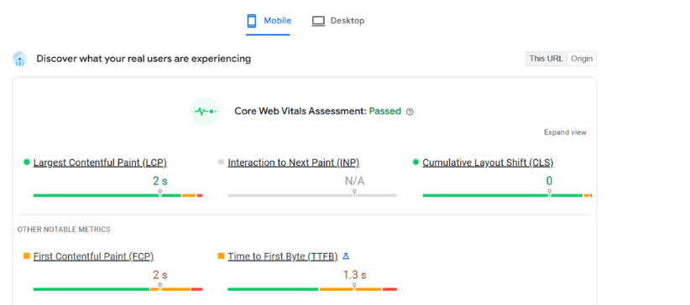Click the real users data icon
The image size is (690, 305).
pyautogui.click(x=20, y=59)
